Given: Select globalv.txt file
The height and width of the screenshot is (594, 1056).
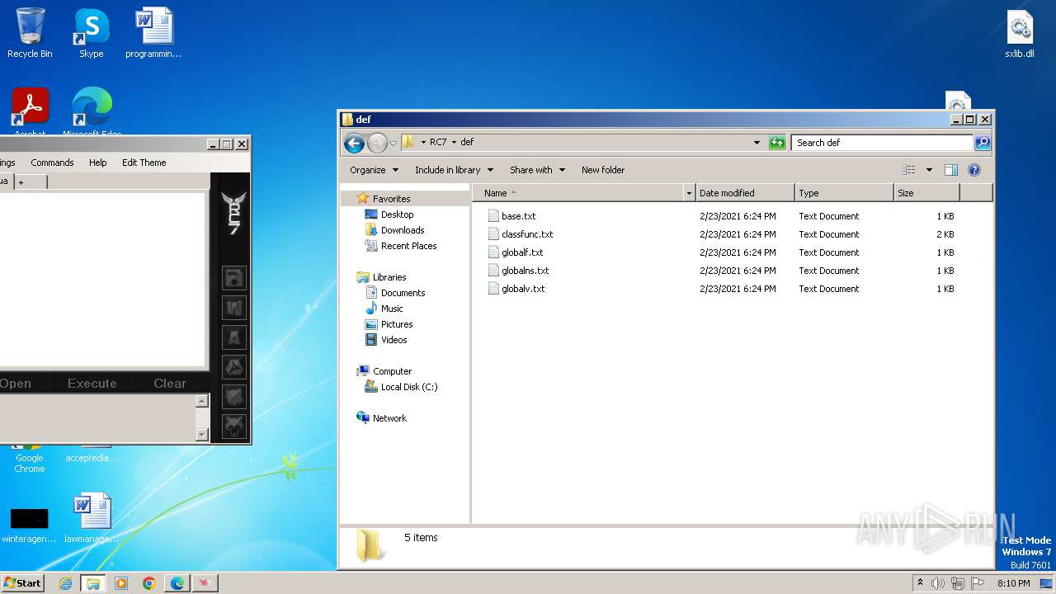Looking at the screenshot, I should [516, 289].
